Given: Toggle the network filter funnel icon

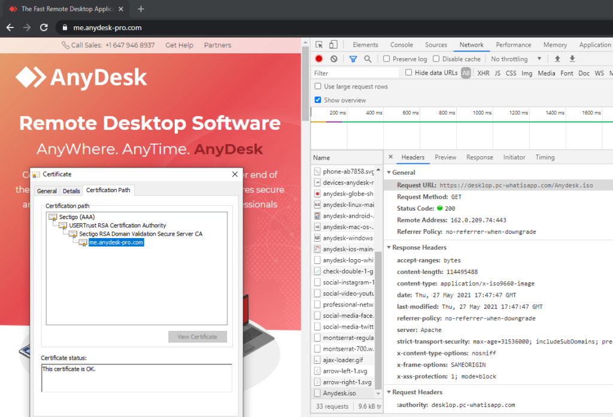Looking at the screenshot, I should coord(353,59).
